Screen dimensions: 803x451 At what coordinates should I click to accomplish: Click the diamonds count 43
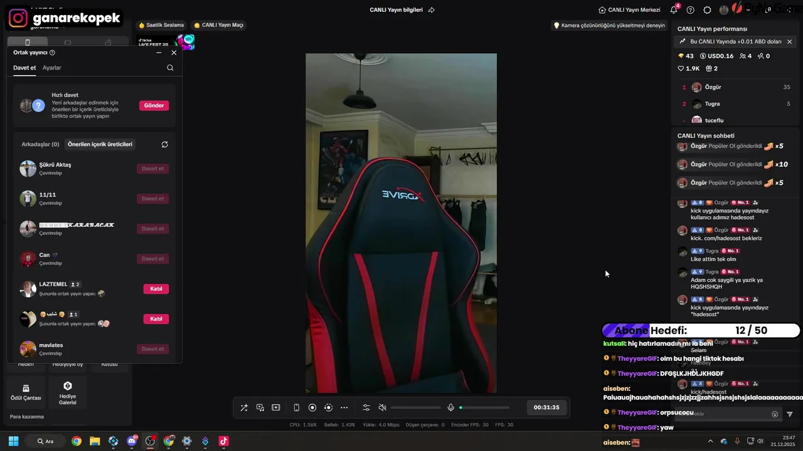pos(686,56)
